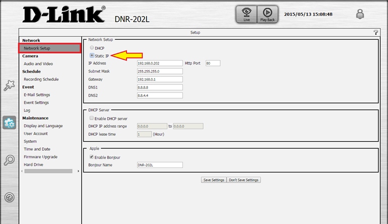The image size is (388, 224).
Task: Enable the DHCP server checkbox
Action: click(x=91, y=118)
